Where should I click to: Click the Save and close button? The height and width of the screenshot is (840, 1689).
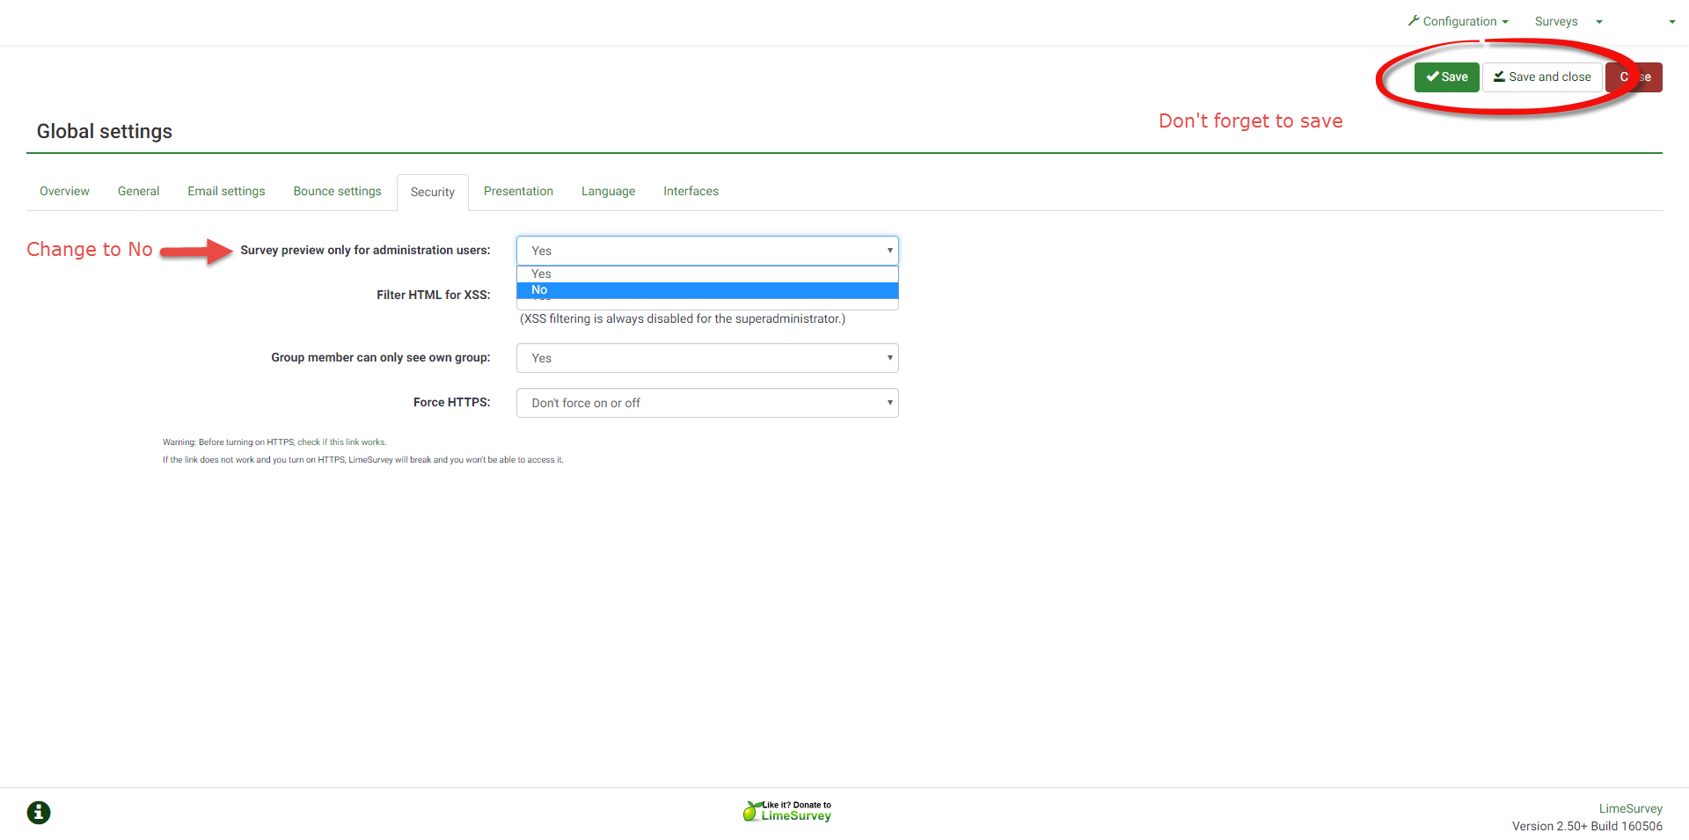(x=1542, y=77)
